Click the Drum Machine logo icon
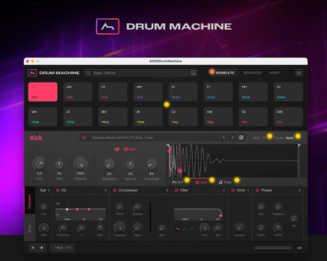This screenshot has height=261, width=327. pyautogui.click(x=32, y=73)
